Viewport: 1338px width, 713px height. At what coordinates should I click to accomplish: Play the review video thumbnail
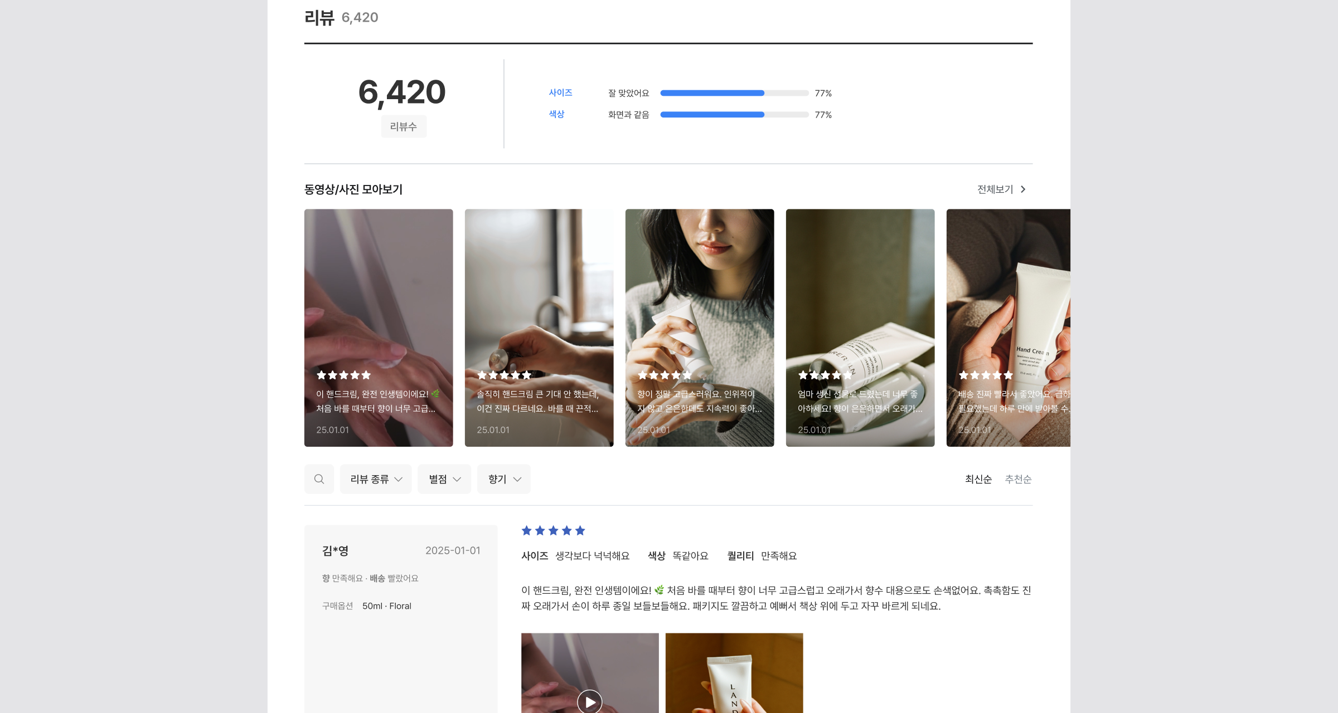pos(589,701)
